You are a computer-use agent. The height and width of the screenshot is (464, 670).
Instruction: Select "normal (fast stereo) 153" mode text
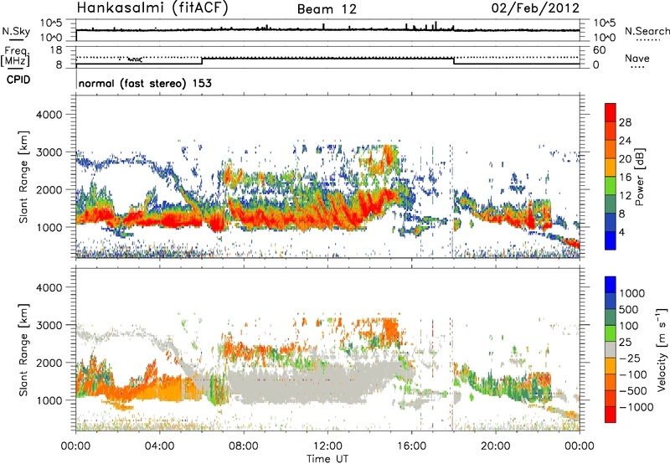145,83
